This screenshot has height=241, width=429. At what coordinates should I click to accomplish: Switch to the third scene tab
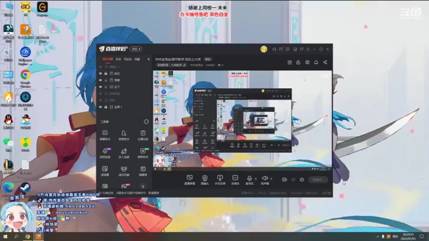tap(128, 59)
